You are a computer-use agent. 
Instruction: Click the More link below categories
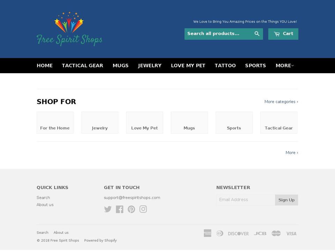point(292,153)
